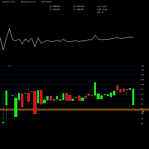Select the 'H: 985.00' high value
The image size is (149, 149).
tap(79, 7)
